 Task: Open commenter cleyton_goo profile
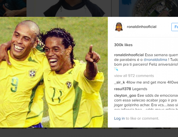click(125, 96)
